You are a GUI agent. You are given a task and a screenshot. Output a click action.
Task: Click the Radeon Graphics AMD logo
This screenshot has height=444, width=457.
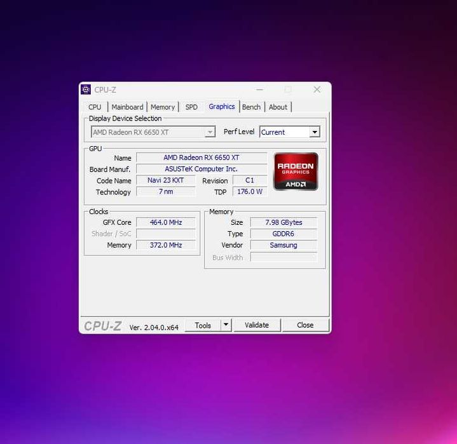pyautogui.click(x=296, y=172)
